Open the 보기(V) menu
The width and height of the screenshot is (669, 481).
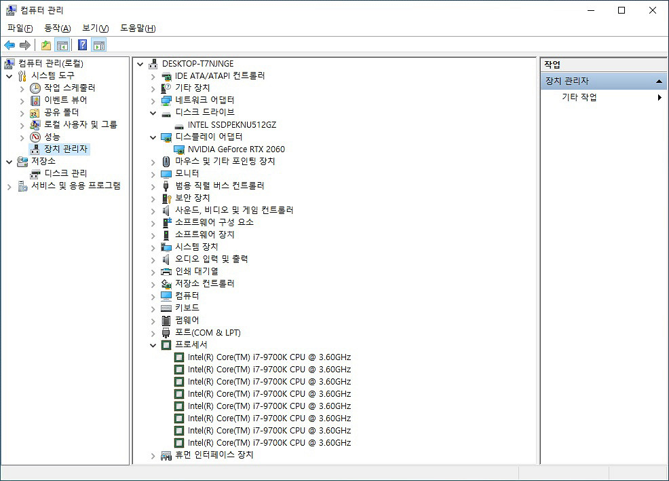(x=96, y=28)
